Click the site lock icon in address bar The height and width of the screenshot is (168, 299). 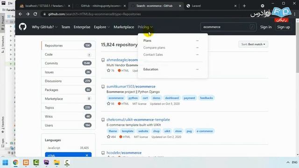(44, 14)
